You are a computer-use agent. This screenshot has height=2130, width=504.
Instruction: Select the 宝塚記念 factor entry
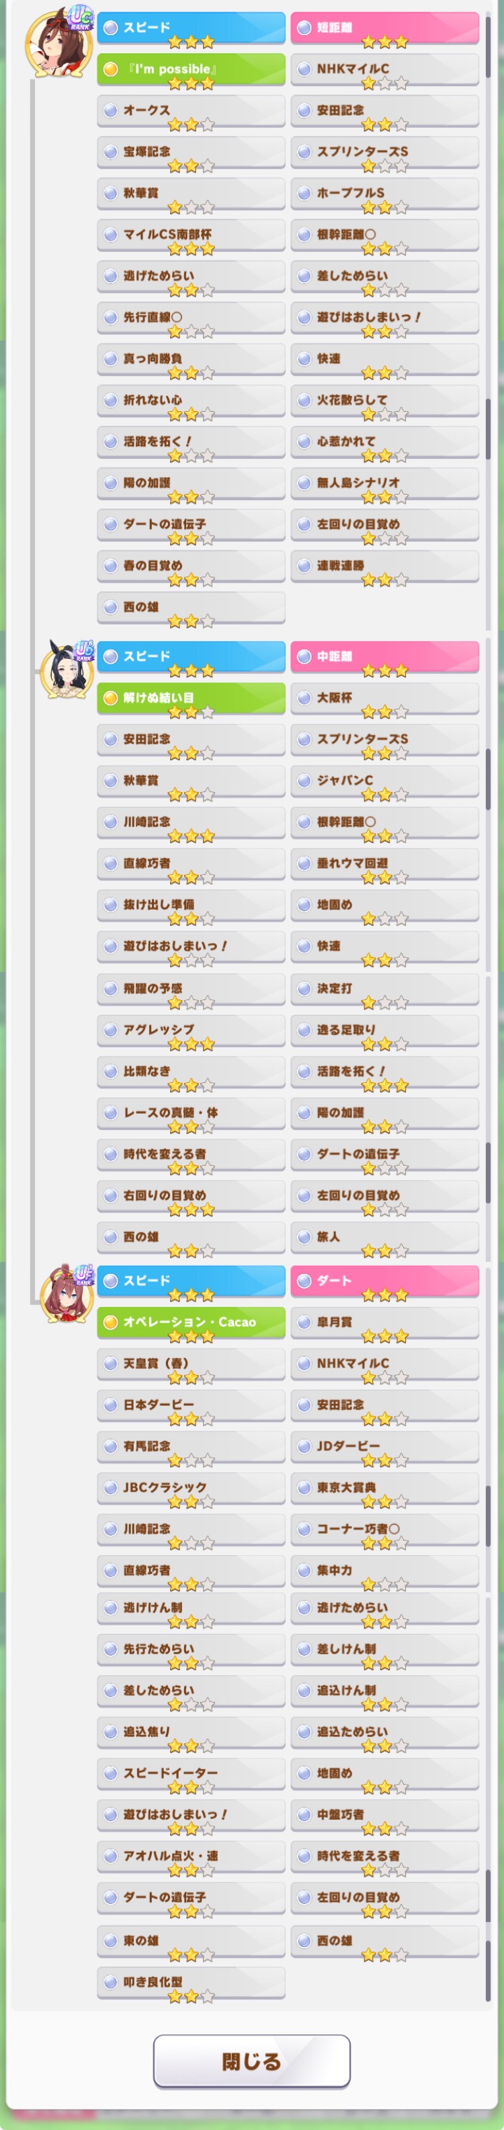[191, 152]
